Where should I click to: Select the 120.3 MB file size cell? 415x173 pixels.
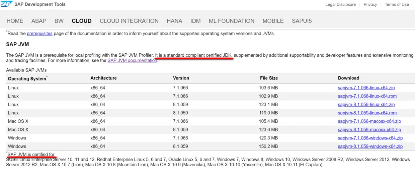[268, 138]
